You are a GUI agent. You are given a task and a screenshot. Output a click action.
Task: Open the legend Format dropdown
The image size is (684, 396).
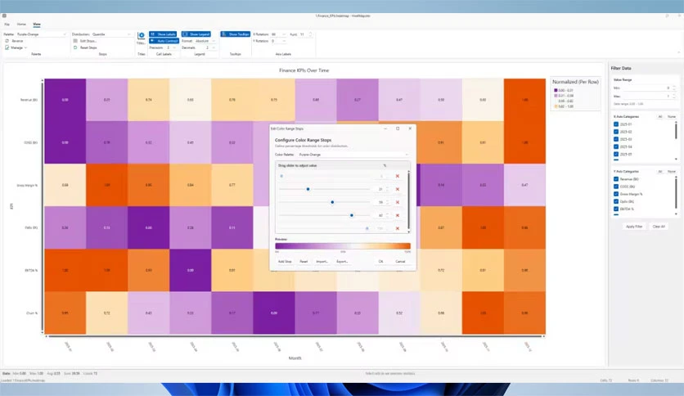coord(205,41)
